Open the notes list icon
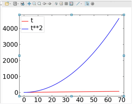 point(61,4)
